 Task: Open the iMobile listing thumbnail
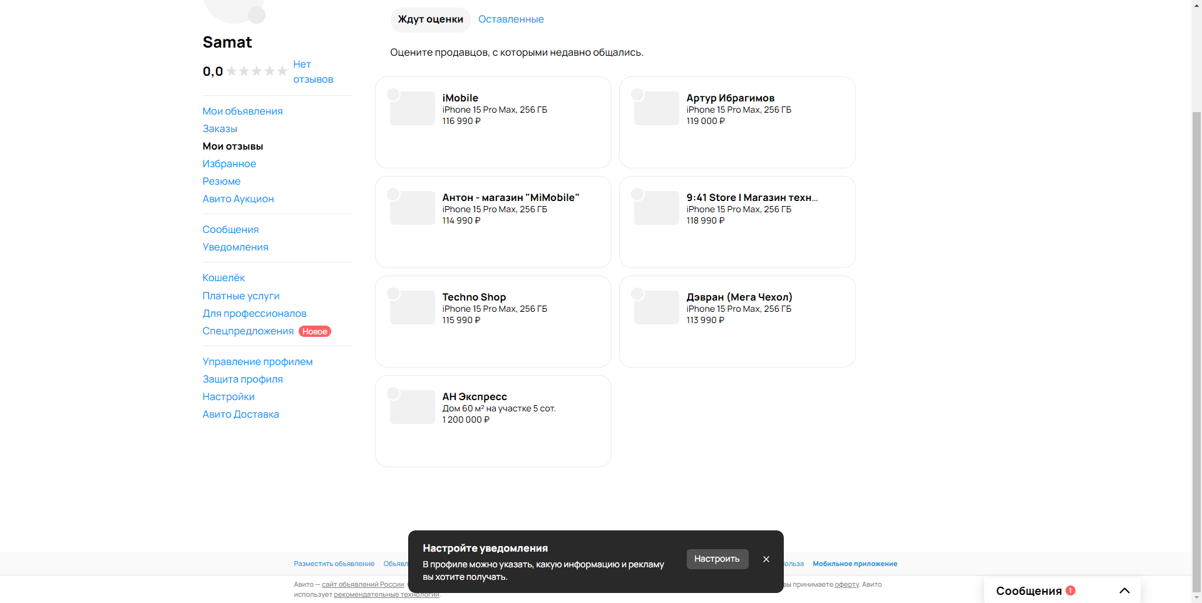click(413, 108)
